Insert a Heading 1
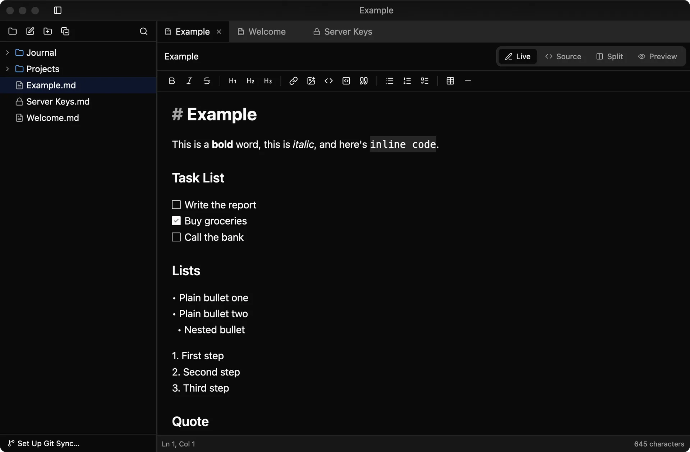Screen dimensions: 690x452 [x=233, y=81]
